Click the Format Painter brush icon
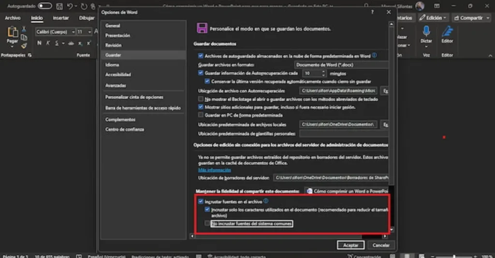Screen dimensions: 495x258 24,46
